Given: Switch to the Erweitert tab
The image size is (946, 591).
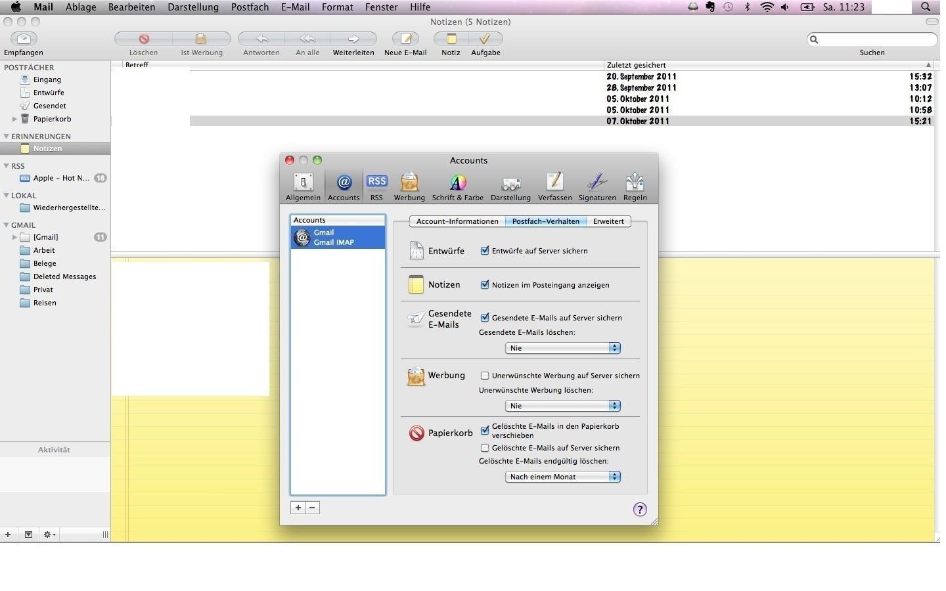Looking at the screenshot, I should point(608,221).
